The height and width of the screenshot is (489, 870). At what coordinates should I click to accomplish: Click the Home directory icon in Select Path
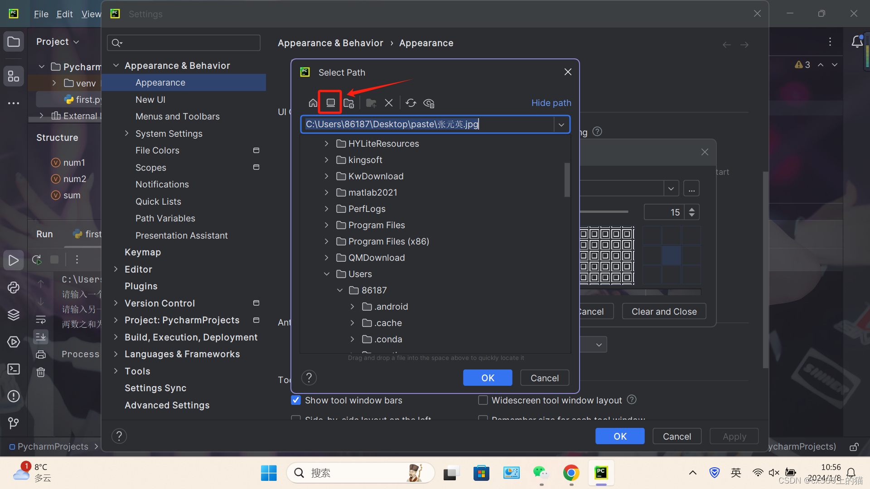(313, 103)
